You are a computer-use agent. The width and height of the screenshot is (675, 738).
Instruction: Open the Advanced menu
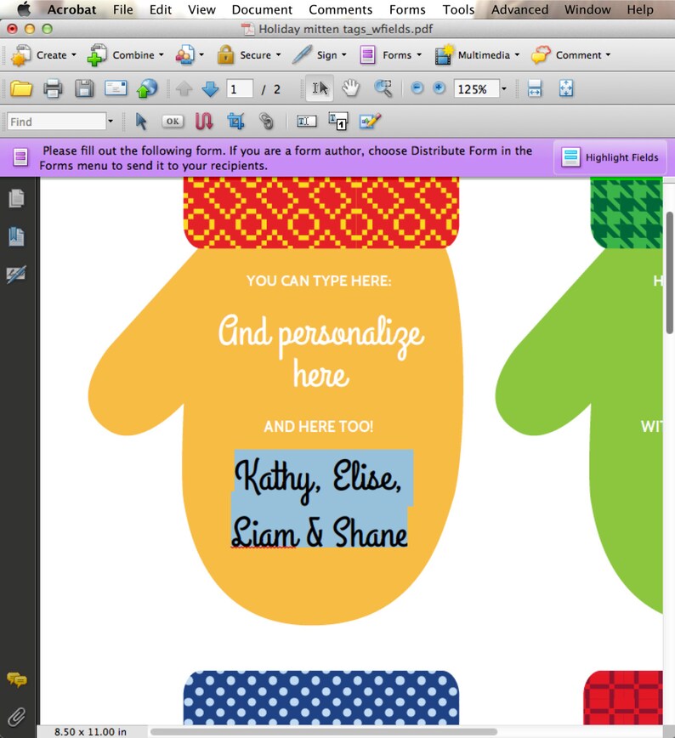(x=519, y=9)
